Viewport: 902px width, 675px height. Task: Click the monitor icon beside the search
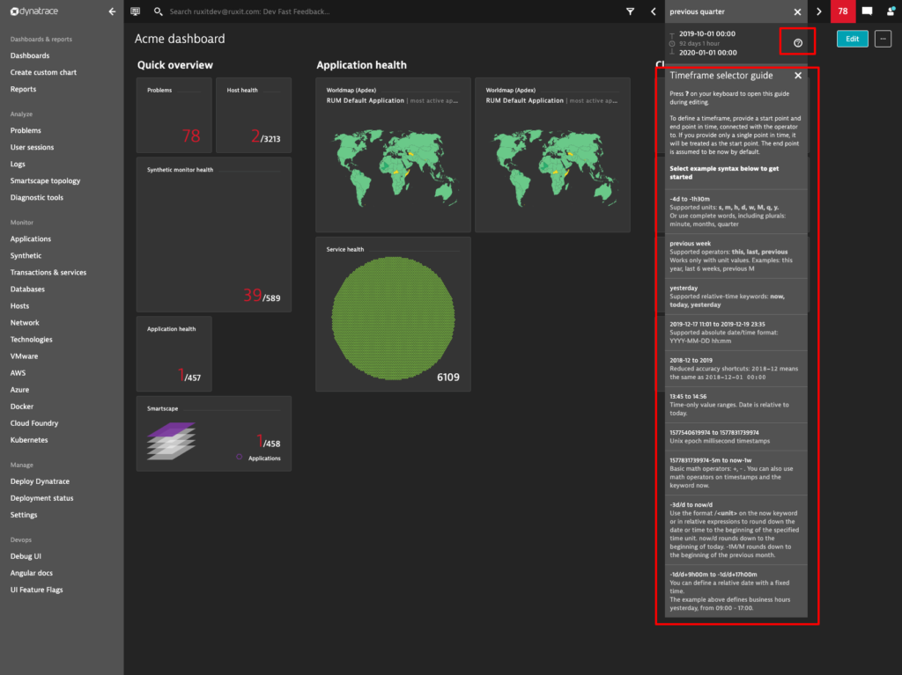(x=135, y=11)
